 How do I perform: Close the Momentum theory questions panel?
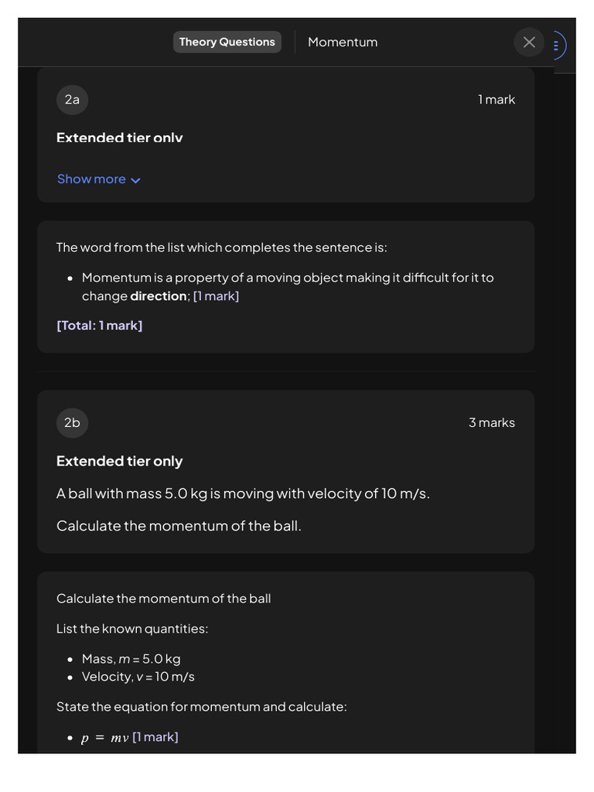click(x=529, y=43)
